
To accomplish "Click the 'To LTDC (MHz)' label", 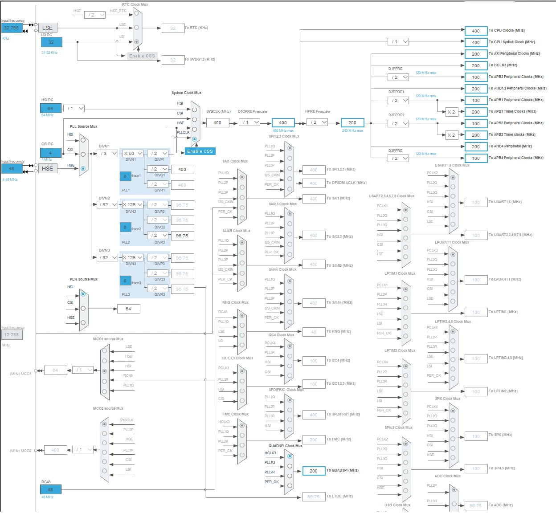I will (x=339, y=496).
